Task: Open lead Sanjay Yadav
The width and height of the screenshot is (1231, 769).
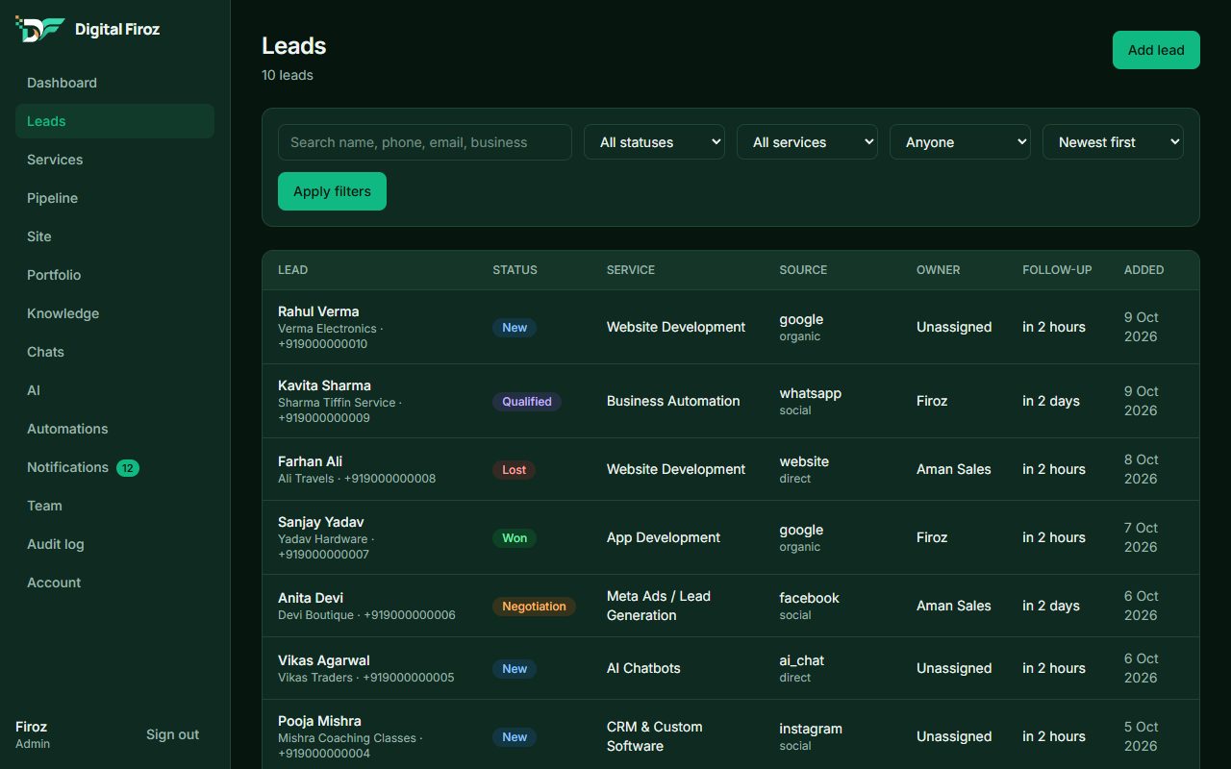Action: coord(321,522)
